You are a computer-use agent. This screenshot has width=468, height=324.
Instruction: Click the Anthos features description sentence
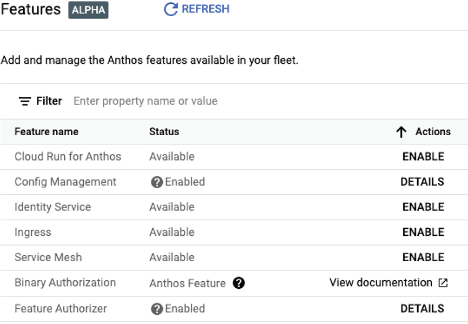[149, 60]
